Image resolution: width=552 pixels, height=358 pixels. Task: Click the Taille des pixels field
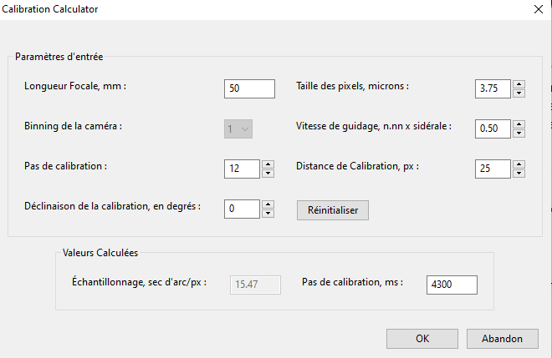pos(492,88)
